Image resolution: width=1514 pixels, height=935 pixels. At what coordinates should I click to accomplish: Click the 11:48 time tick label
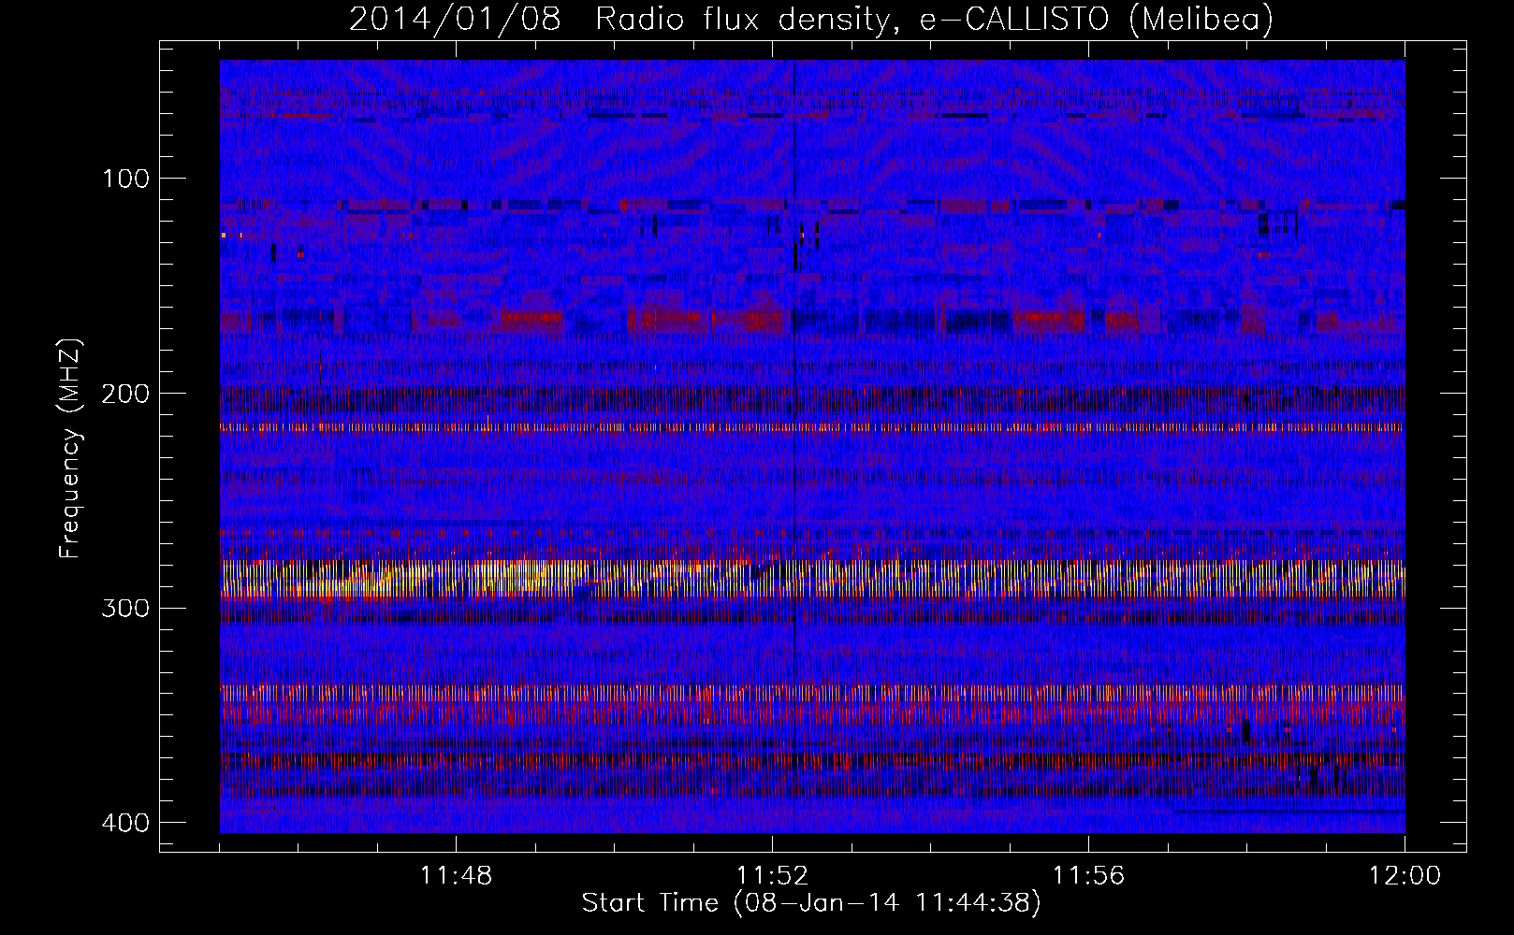(x=456, y=876)
